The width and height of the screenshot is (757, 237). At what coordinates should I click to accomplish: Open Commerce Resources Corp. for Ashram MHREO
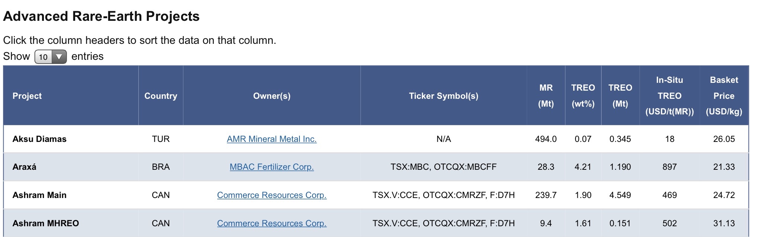coord(272,223)
